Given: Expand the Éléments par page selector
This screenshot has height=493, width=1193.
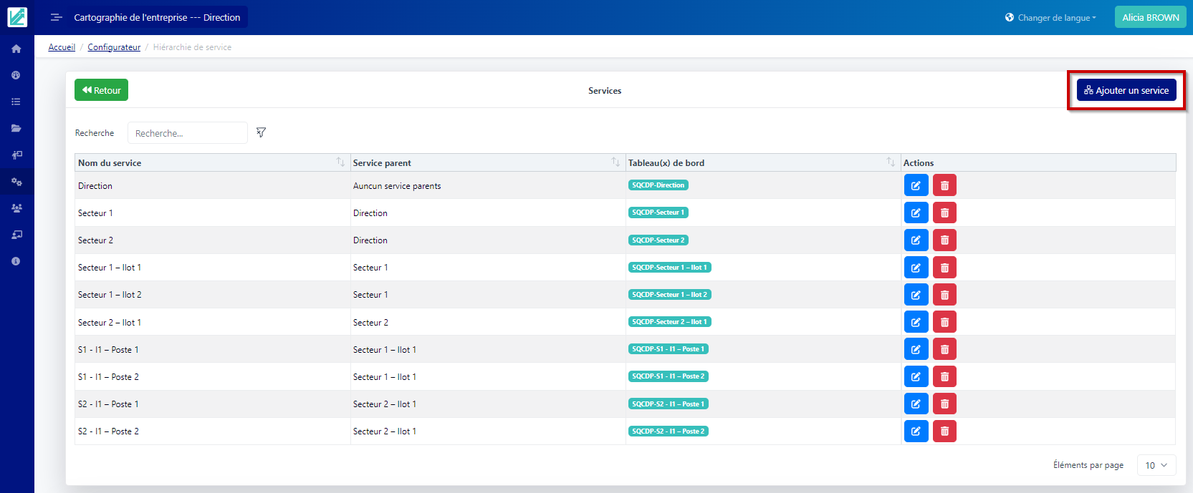Looking at the screenshot, I should pyautogui.click(x=1156, y=465).
